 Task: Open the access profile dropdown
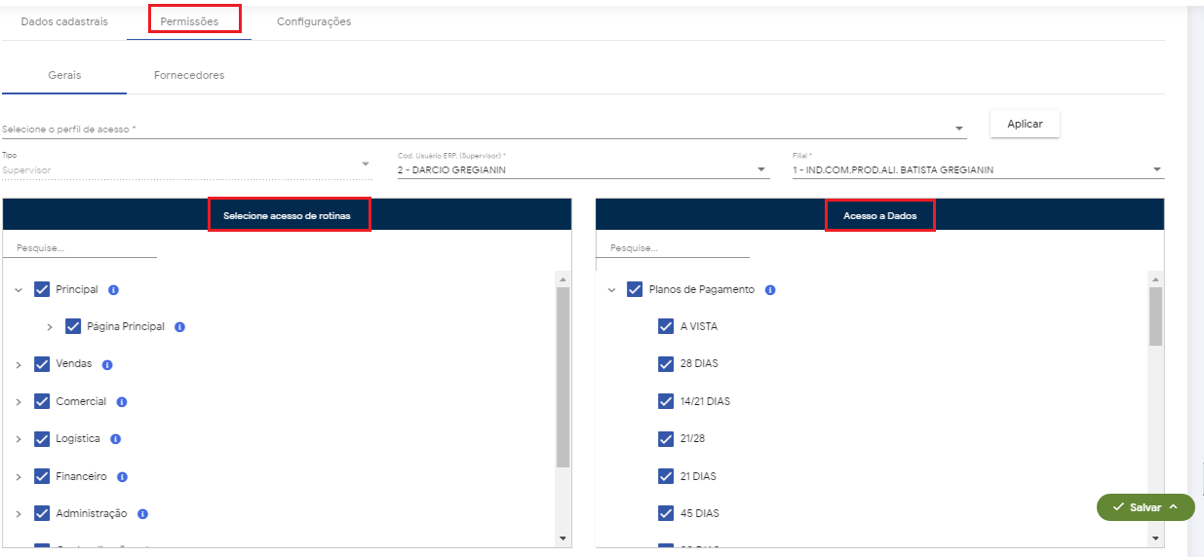tap(959, 129)
